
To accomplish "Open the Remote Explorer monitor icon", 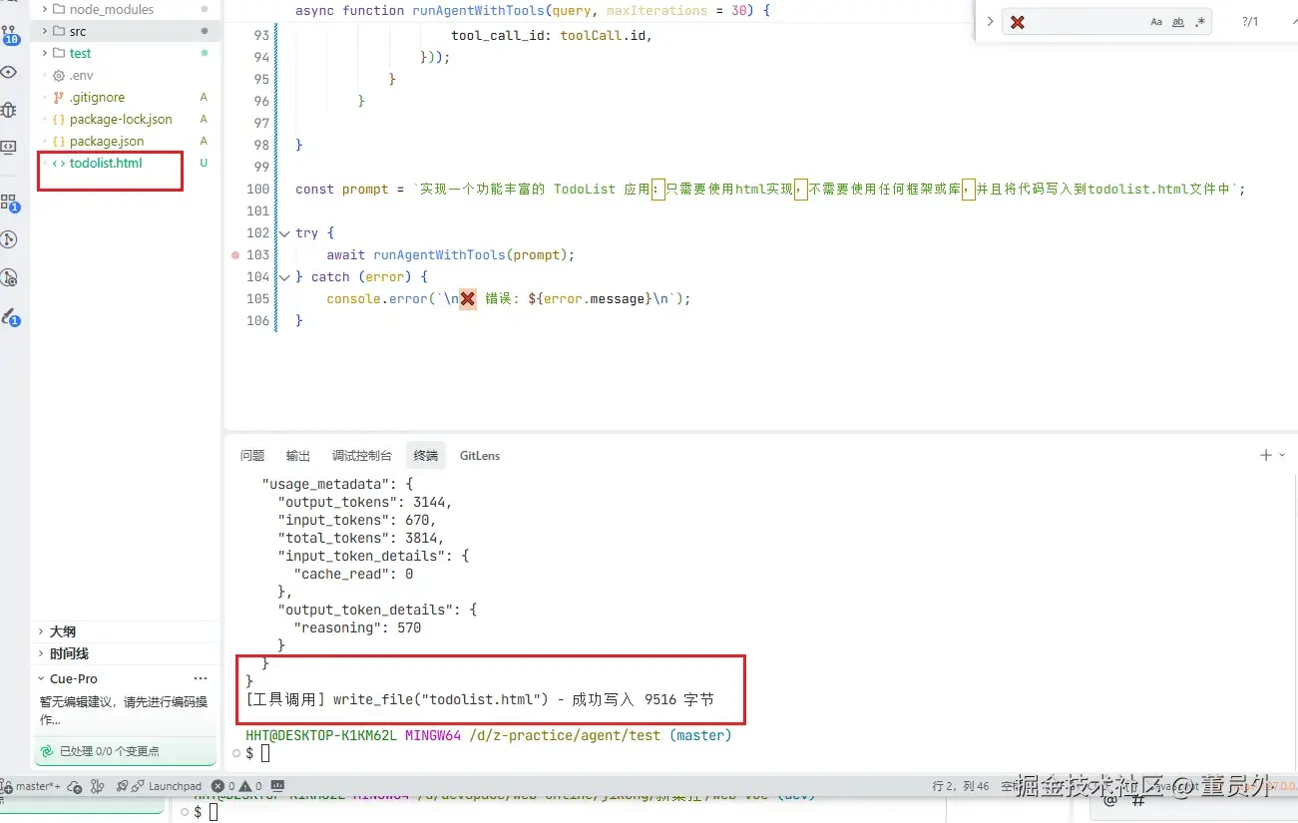I will [9, 148].
